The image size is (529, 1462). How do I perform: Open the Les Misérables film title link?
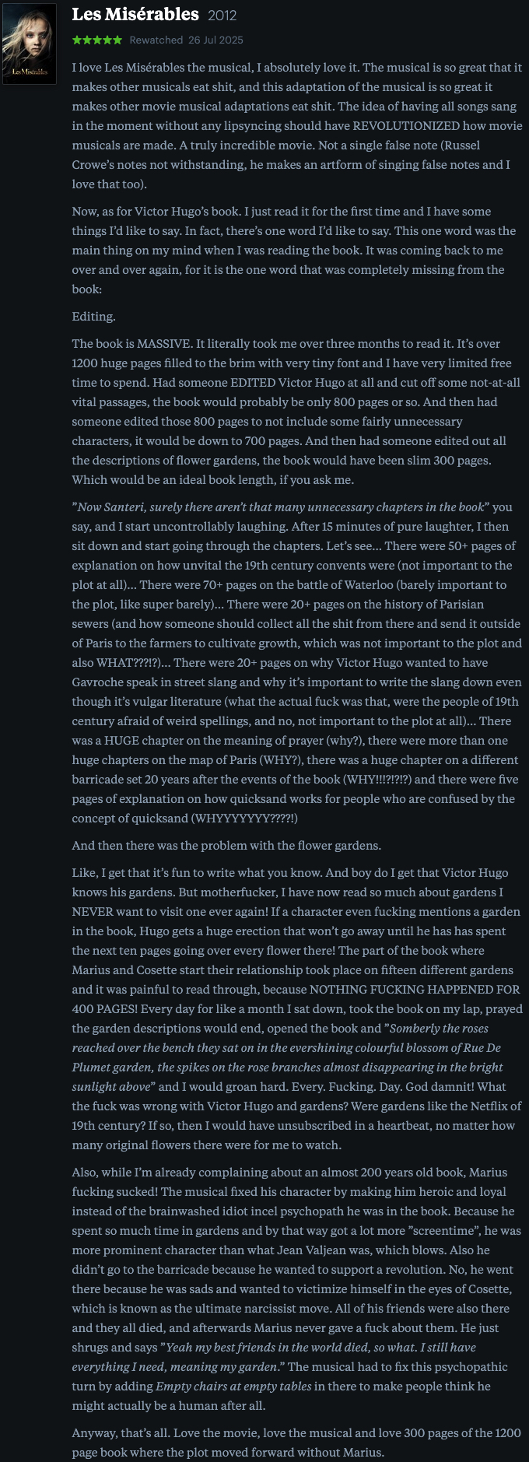point(135,15)
